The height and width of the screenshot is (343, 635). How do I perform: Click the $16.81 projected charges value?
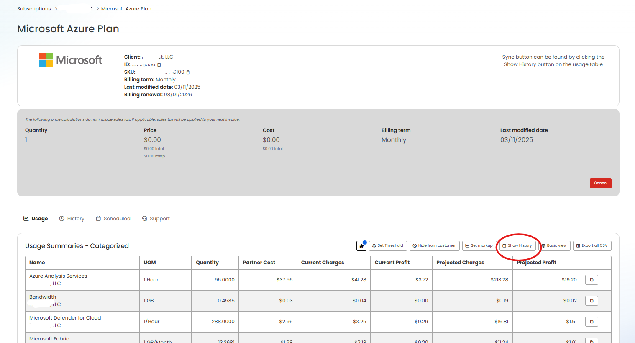click(501, 322)
